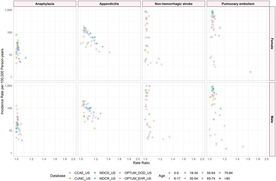Click the 'MDCR_US' legend text

coord(107,179)
